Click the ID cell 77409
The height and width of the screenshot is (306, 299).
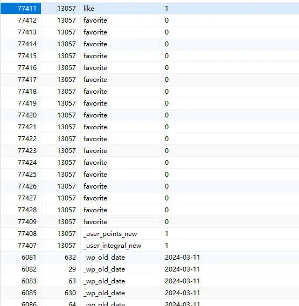coord(20,222)
